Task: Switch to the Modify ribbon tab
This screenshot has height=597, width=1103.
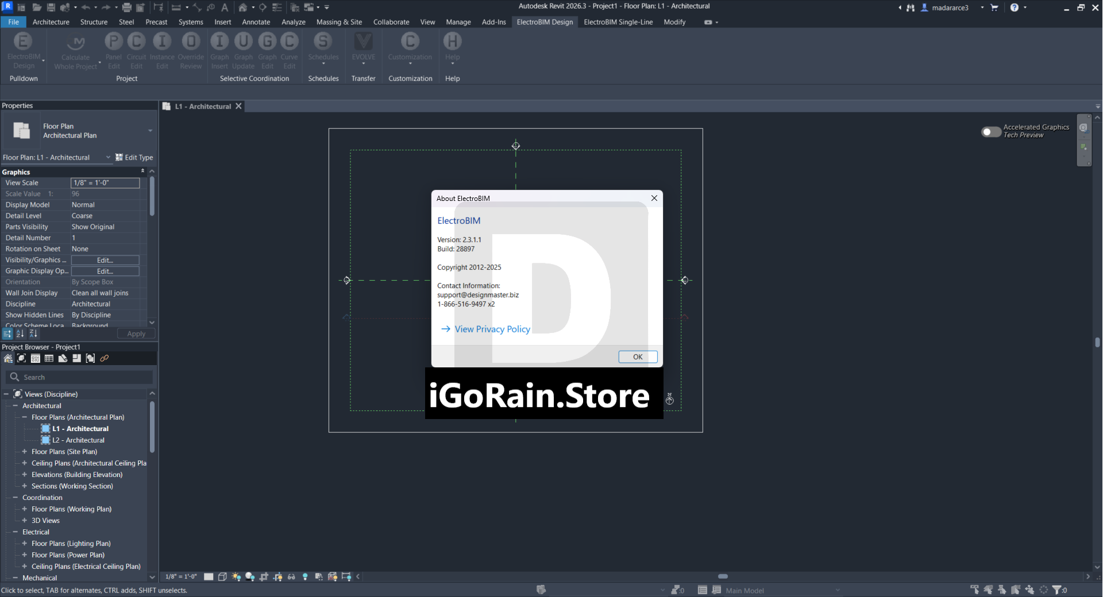Action: point(674,22)
